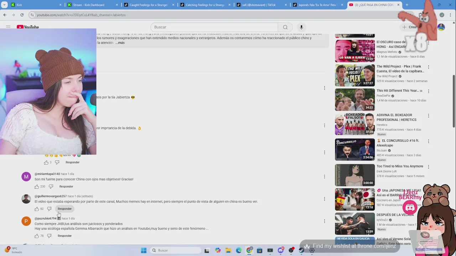
Task: Click the browser address bar URL
Action: point(81,15)
